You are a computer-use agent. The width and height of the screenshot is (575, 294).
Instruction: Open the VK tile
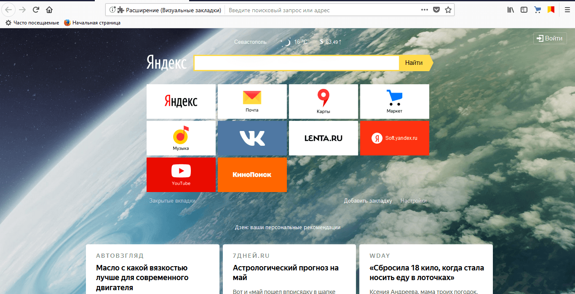[x=252, y=138]
